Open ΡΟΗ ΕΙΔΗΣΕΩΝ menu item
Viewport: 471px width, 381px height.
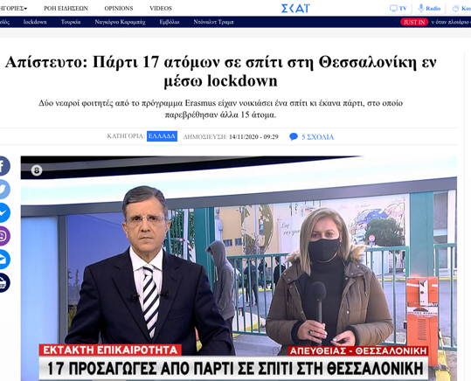[66, 9]
